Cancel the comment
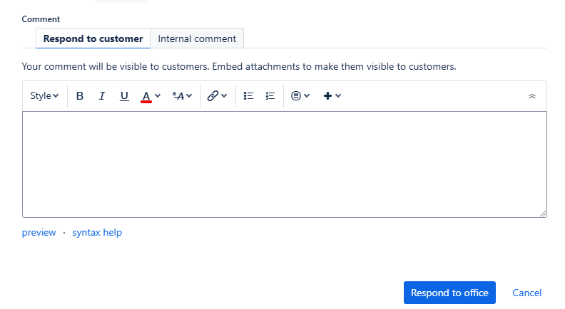 tap(526, 293)
